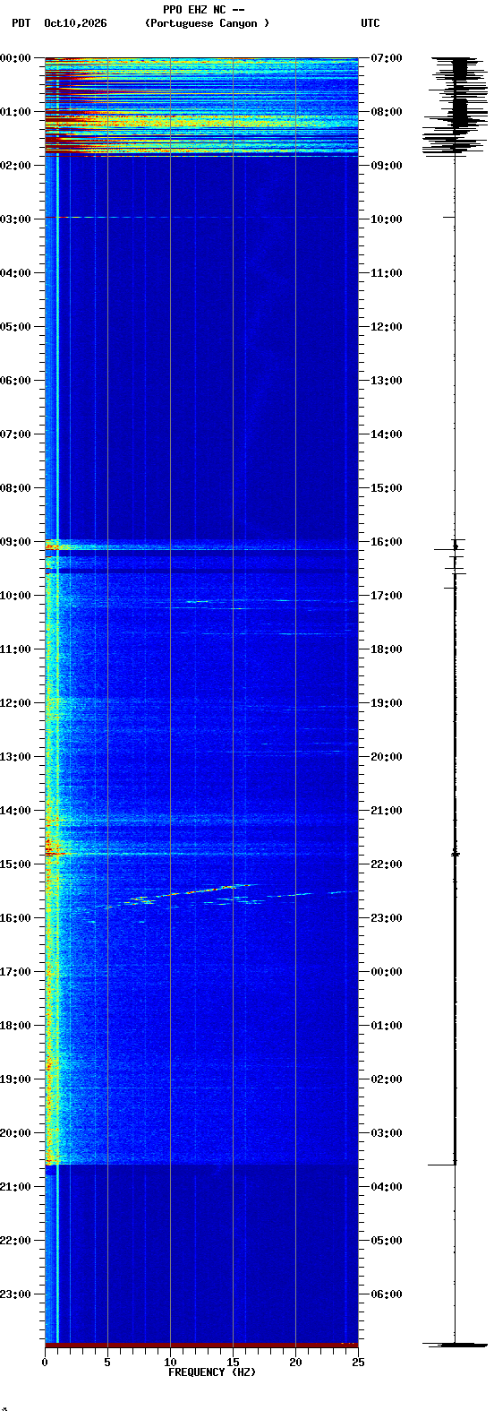Viewport: 494px width, 1419px height.
Task: Select the 22:00 UTC time label
Action: pyautogui.click(x=387, y=864)
